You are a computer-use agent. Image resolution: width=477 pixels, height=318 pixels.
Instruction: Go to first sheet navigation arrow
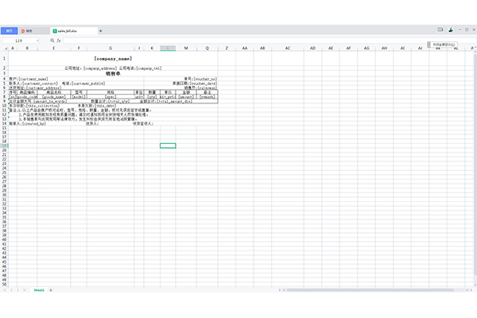pos(5,290)
